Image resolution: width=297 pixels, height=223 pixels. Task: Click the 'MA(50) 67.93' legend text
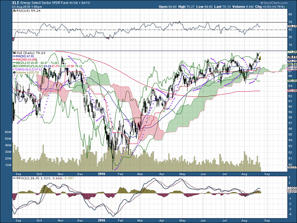(25, 56)
